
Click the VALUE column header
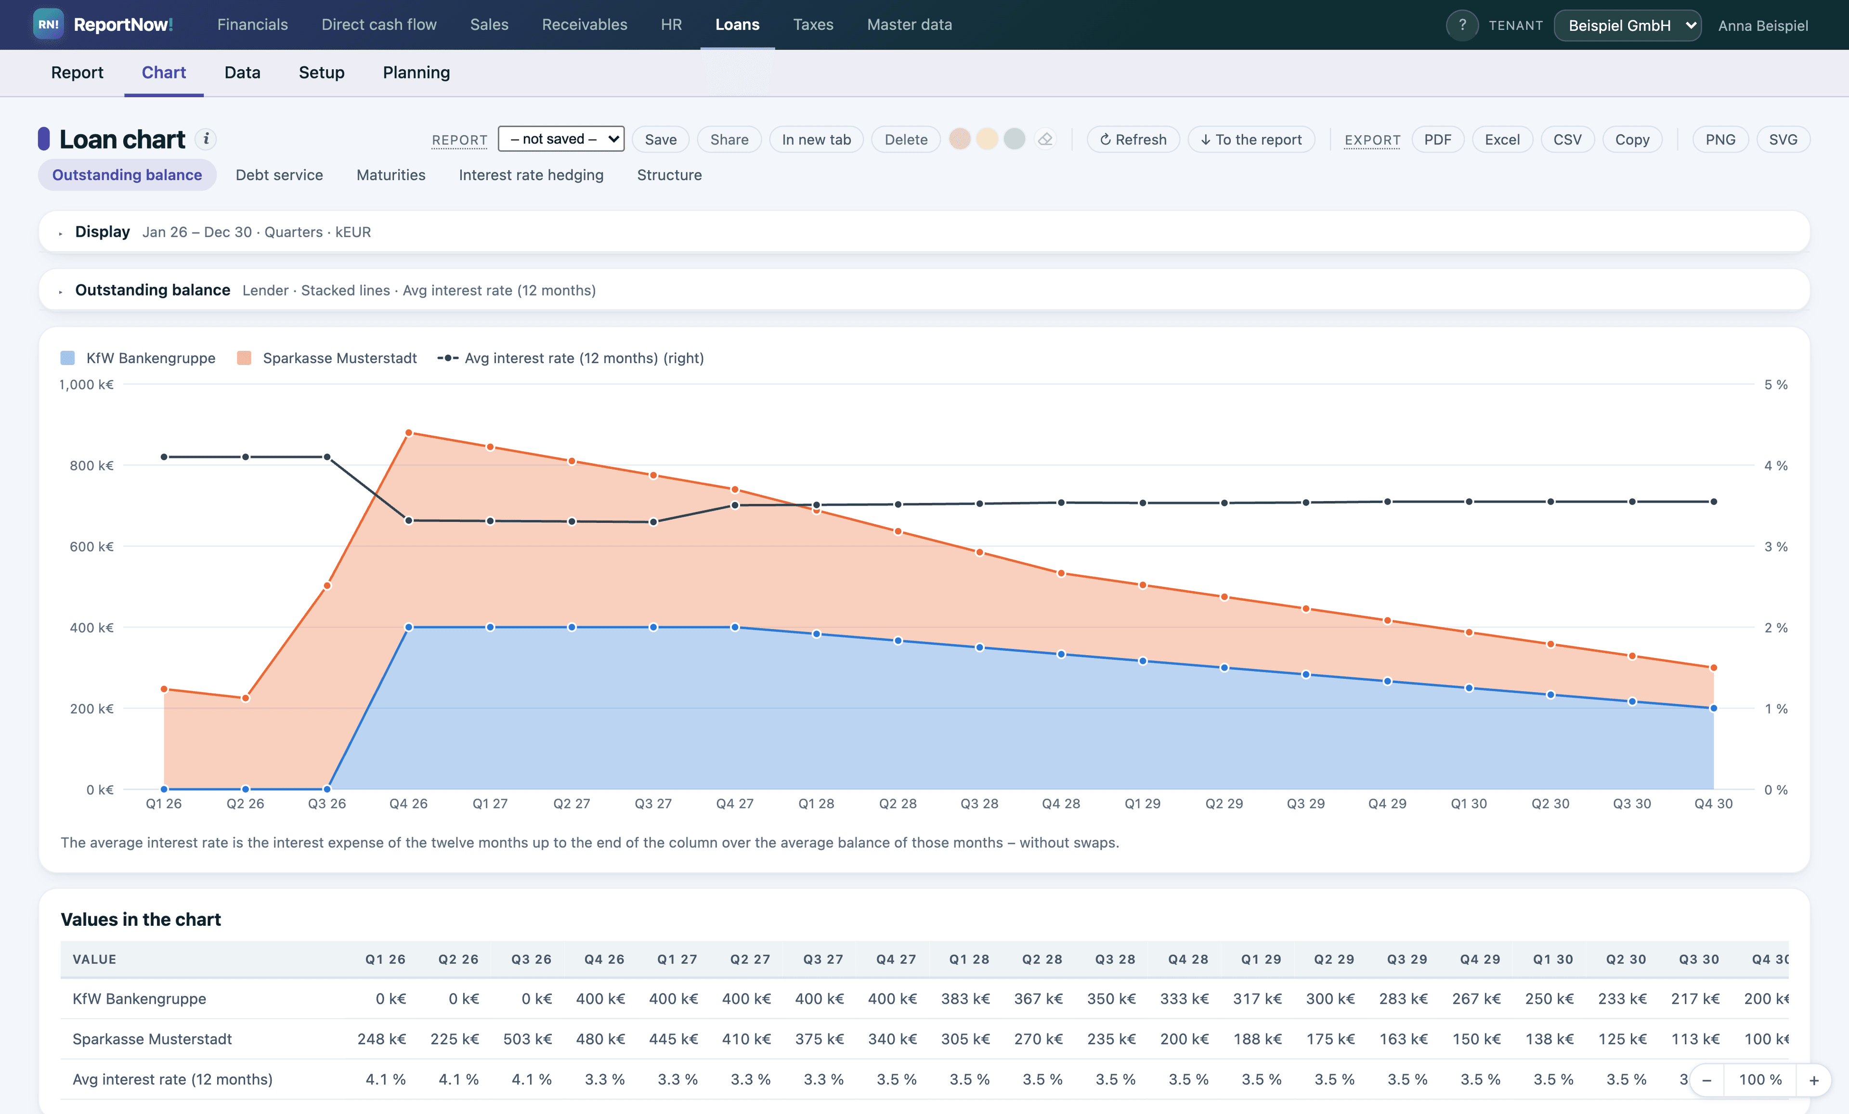click(94, 959)
